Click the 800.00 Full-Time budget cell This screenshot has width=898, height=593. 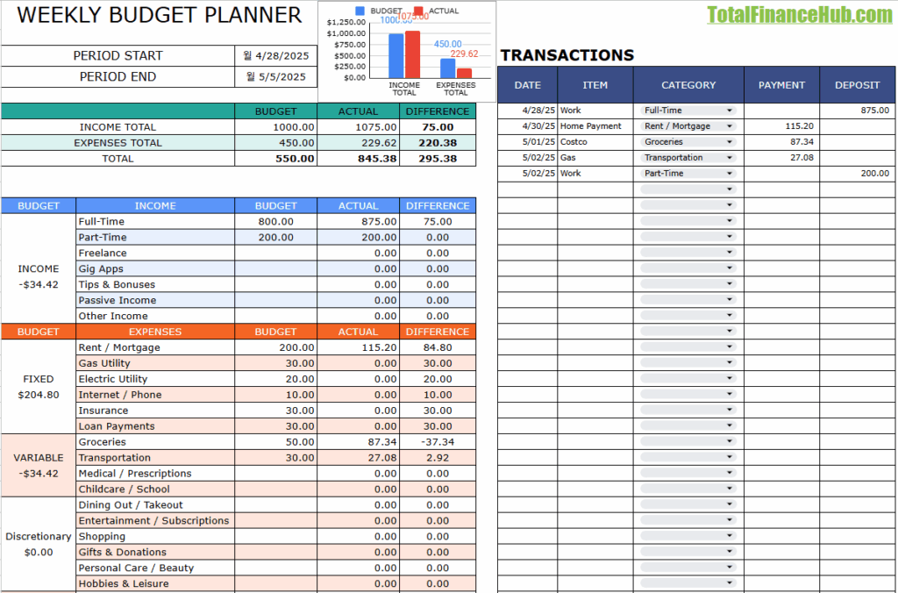coord(276,222)
